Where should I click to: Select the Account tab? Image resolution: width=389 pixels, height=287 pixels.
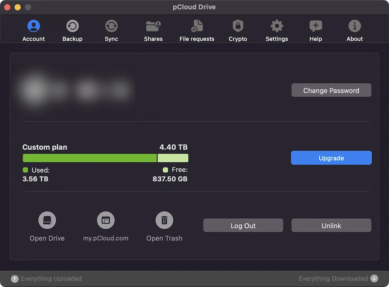[34, 31]
